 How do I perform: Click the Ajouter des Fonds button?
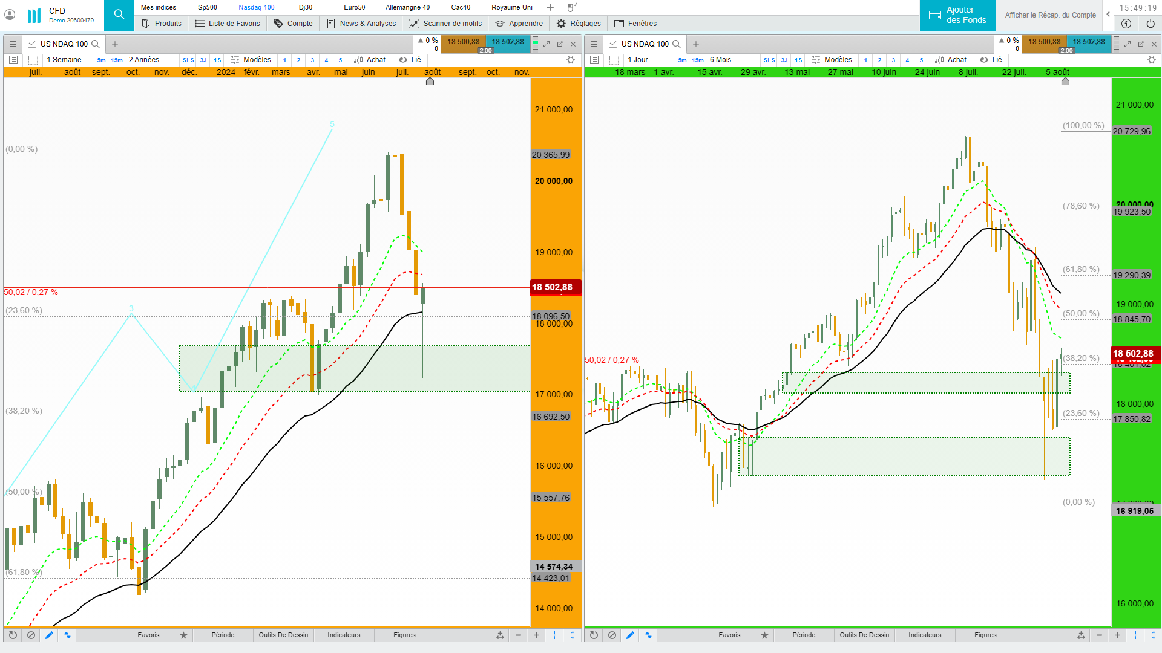957,15
